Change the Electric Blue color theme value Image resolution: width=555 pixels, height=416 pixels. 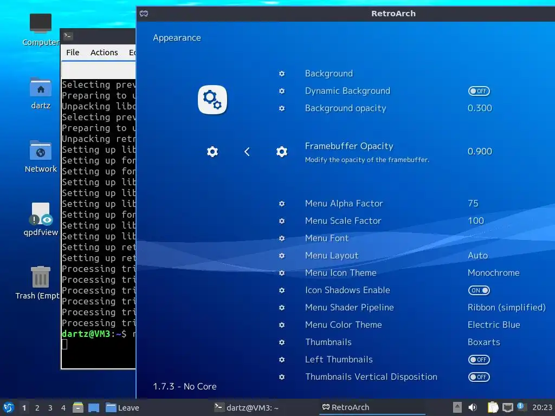coord(494,325)
